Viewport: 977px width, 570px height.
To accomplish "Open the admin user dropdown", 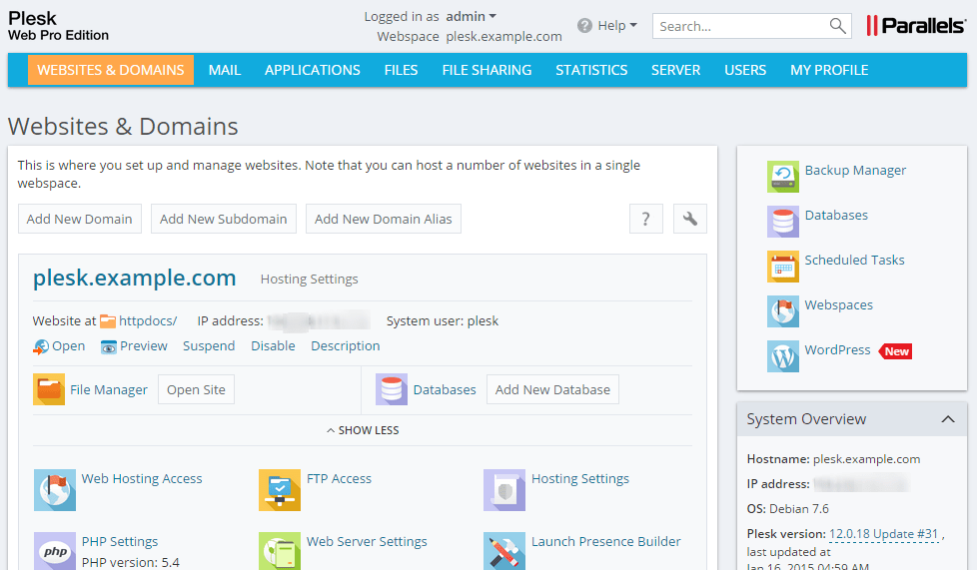I will (x=472, y=16).
